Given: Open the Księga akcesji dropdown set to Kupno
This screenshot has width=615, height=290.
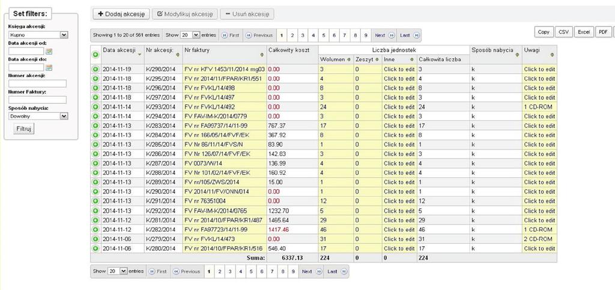Looking at the screenshot, I should point(38,35).
